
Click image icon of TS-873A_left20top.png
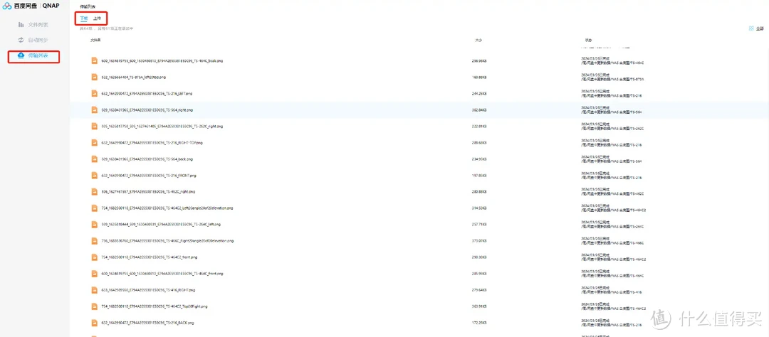(95, 77)
